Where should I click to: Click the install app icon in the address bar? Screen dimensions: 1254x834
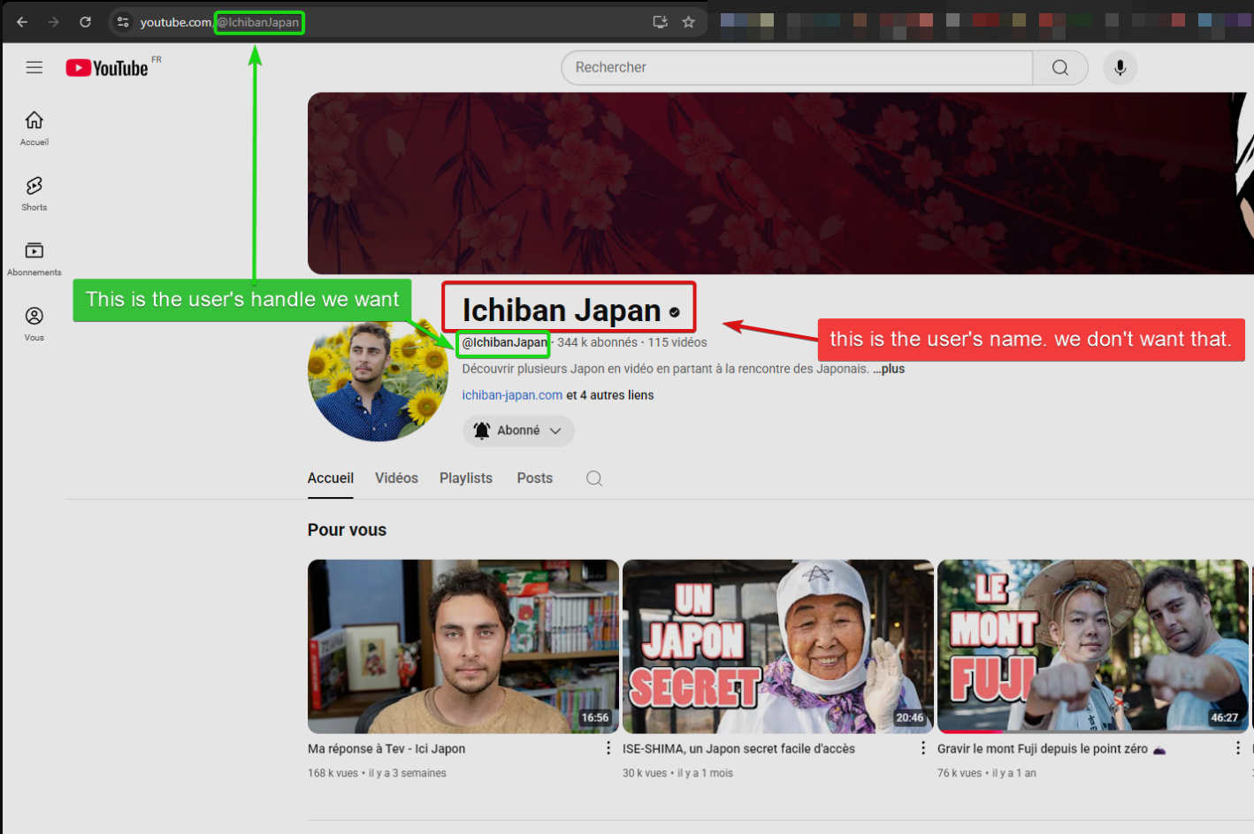[660, 22]
